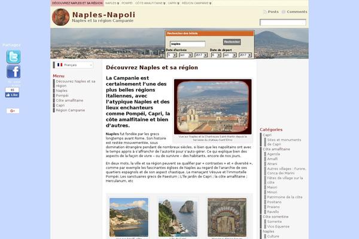Open the departure month dropdown
Image resolution: width=359 pixels, height=239 pixels.
click(x=230, y=55)
